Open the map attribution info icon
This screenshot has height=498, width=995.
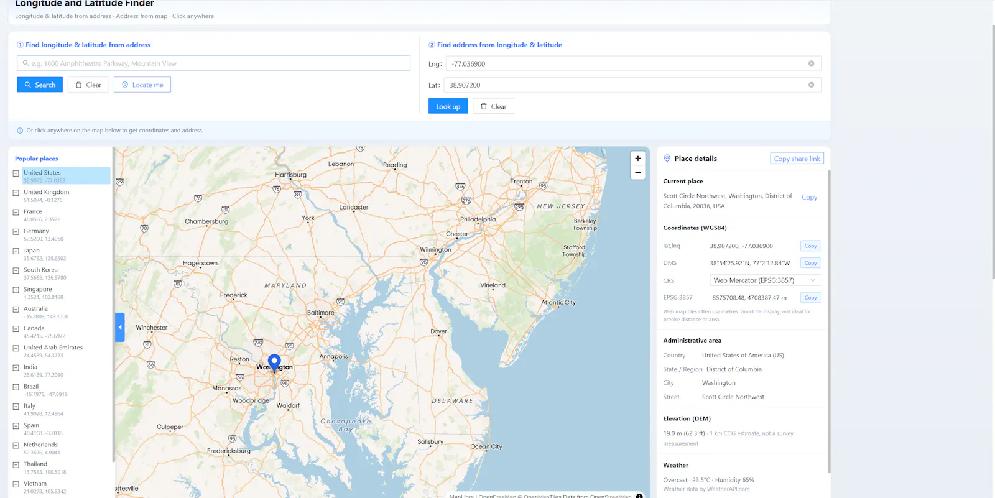[639, 496]
